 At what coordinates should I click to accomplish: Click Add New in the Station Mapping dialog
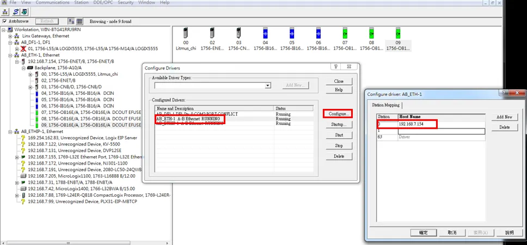coord(504,117)
